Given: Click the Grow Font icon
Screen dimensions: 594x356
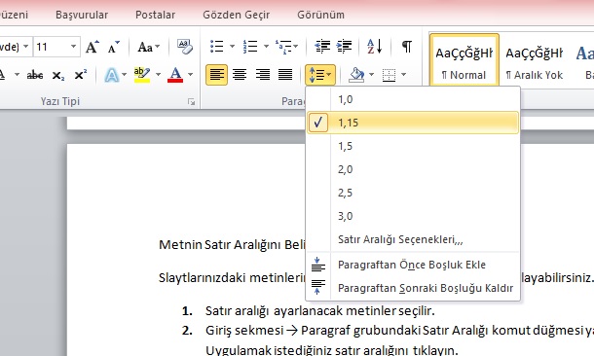Looking at the screenshot, I should tap(93, 47).
